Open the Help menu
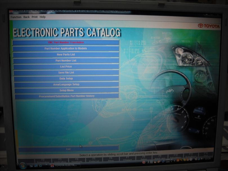This screenshot has width=228, height=171. tap(43, 17)
